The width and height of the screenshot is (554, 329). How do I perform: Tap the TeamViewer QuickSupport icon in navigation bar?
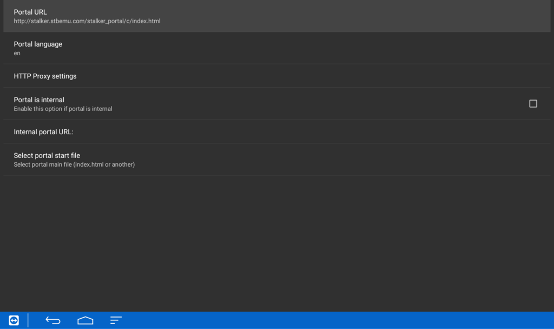pos(13,320)
